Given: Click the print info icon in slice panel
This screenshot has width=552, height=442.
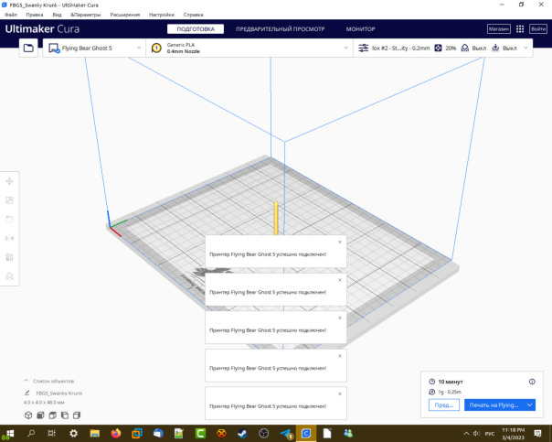Looking at the screenshot, I should [x=532, y=382].
